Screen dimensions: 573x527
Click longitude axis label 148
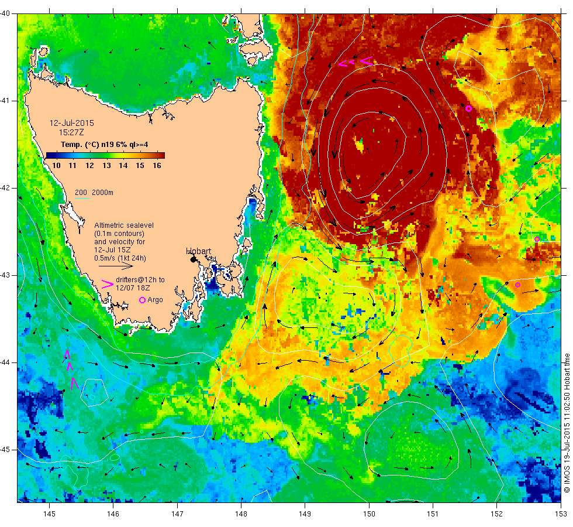point(241,514)
